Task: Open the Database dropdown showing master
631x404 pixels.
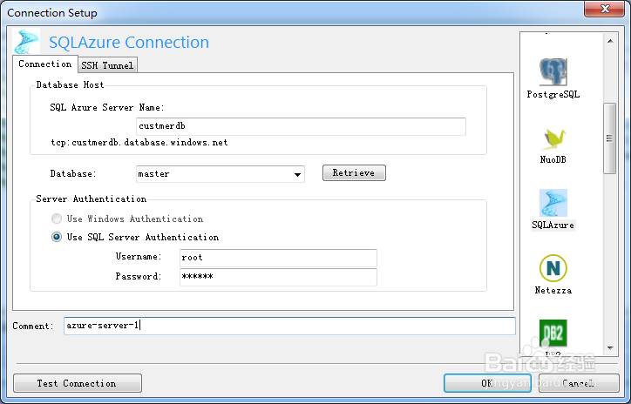Action: click(x=221, y=174)
